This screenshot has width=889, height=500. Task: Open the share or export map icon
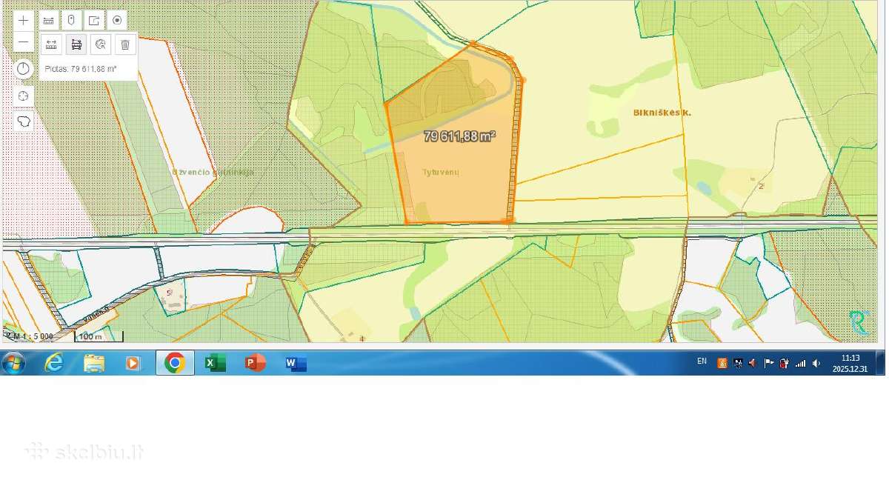click(x=94, y=21)
